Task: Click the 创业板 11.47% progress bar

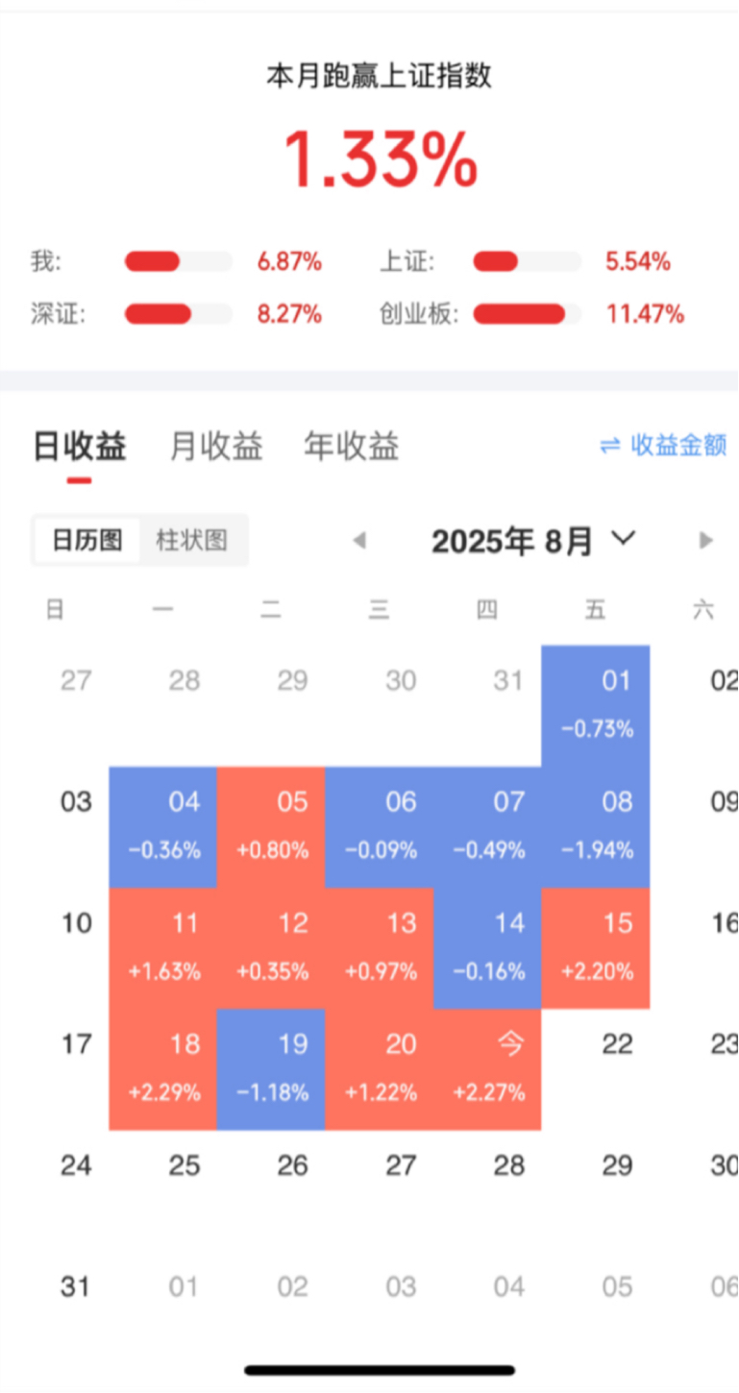Action: [x=527, y=313]
